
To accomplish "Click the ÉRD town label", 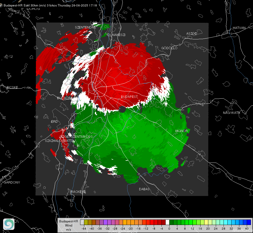I will (x=54, y=122).
